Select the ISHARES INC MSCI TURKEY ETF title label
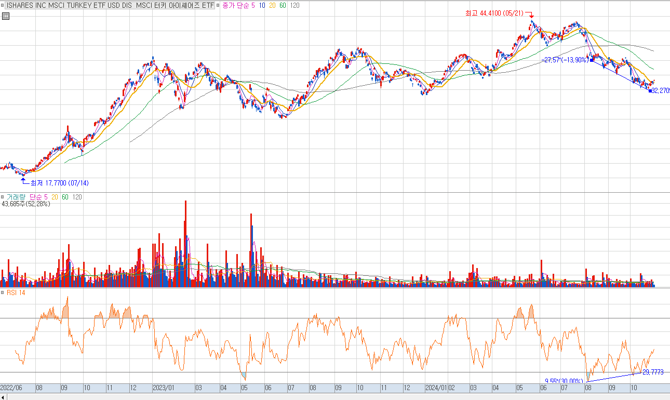The image size is (670, 400). point(110,5)
